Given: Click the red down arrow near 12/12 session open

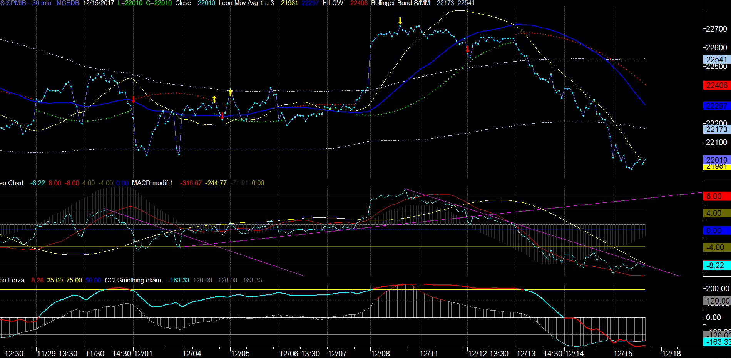Looking at the screenshot, I should pyautogui.click(x=468, y=49).
